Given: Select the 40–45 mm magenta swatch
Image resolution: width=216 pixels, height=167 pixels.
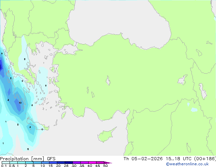Looking at the screenshot, I should coord(92,163).
